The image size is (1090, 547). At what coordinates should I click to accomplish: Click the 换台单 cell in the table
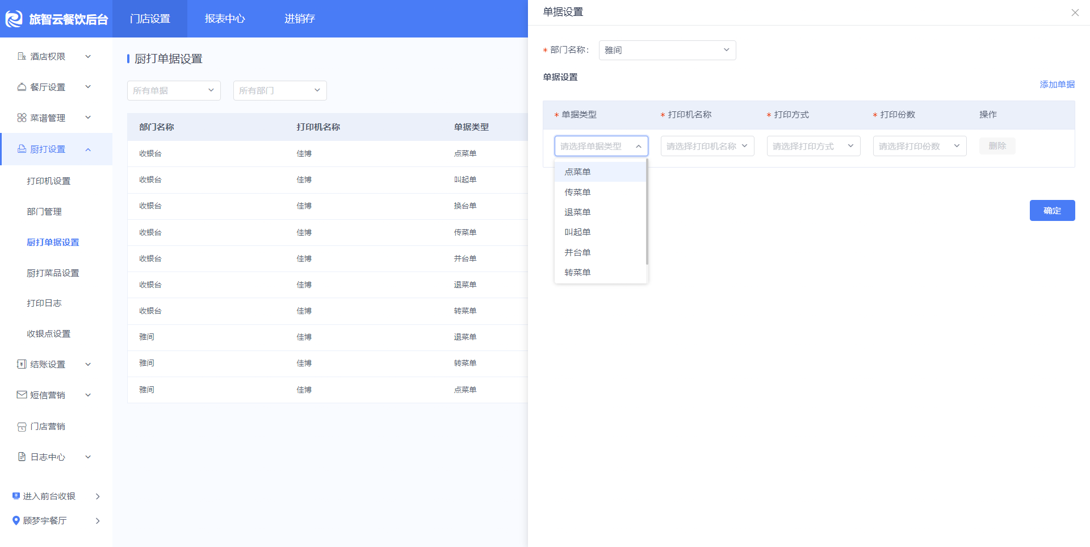(x=465, y=206)
